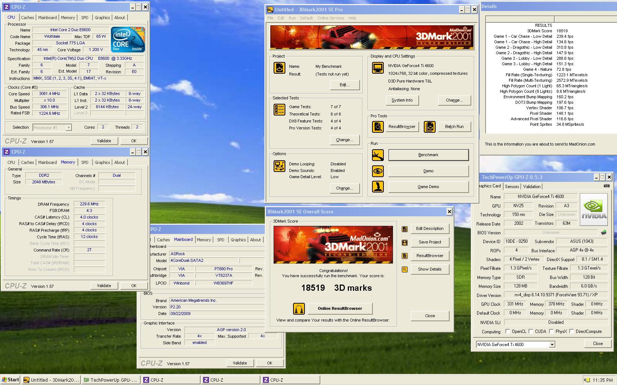Click the NVIDIA logo in GPU-Z
Screen dimensions: 617x385
[x=594, y=210]
